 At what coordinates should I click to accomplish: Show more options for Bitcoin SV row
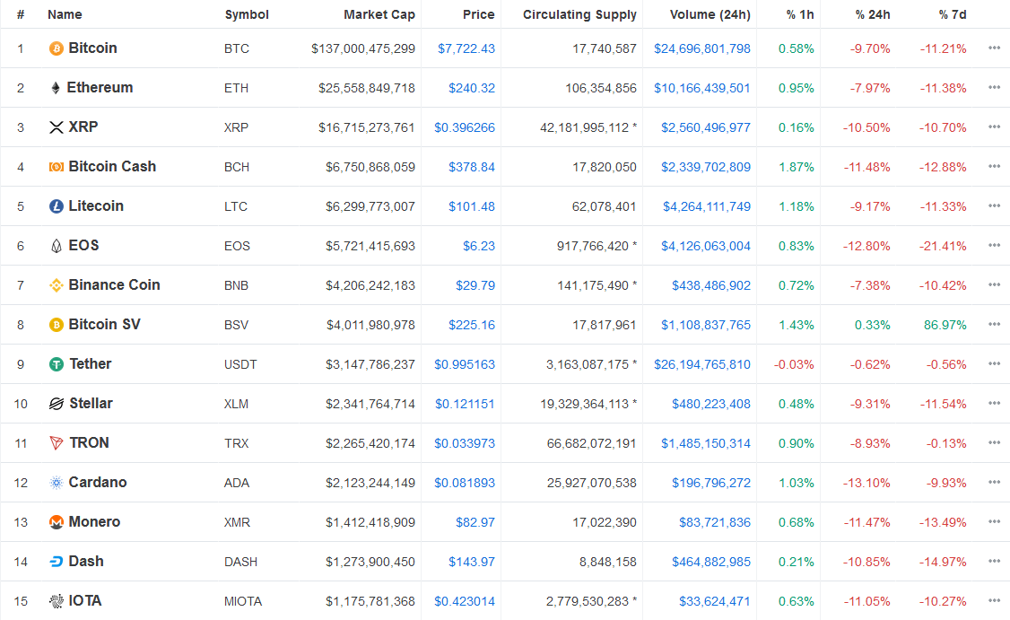click(994, 324)
